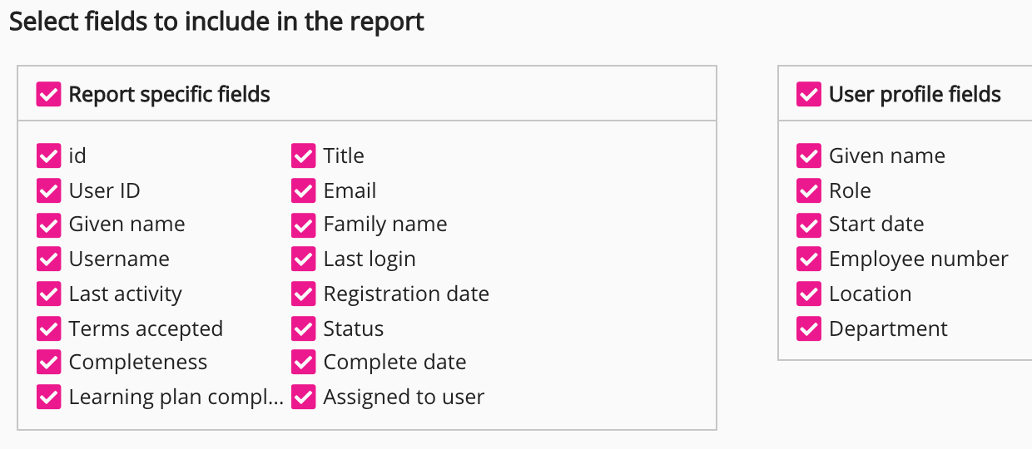Viewport: 1032px width, 449px height.
Task: Toggle Family name checkbox
Action: click(x=304, y=224)
